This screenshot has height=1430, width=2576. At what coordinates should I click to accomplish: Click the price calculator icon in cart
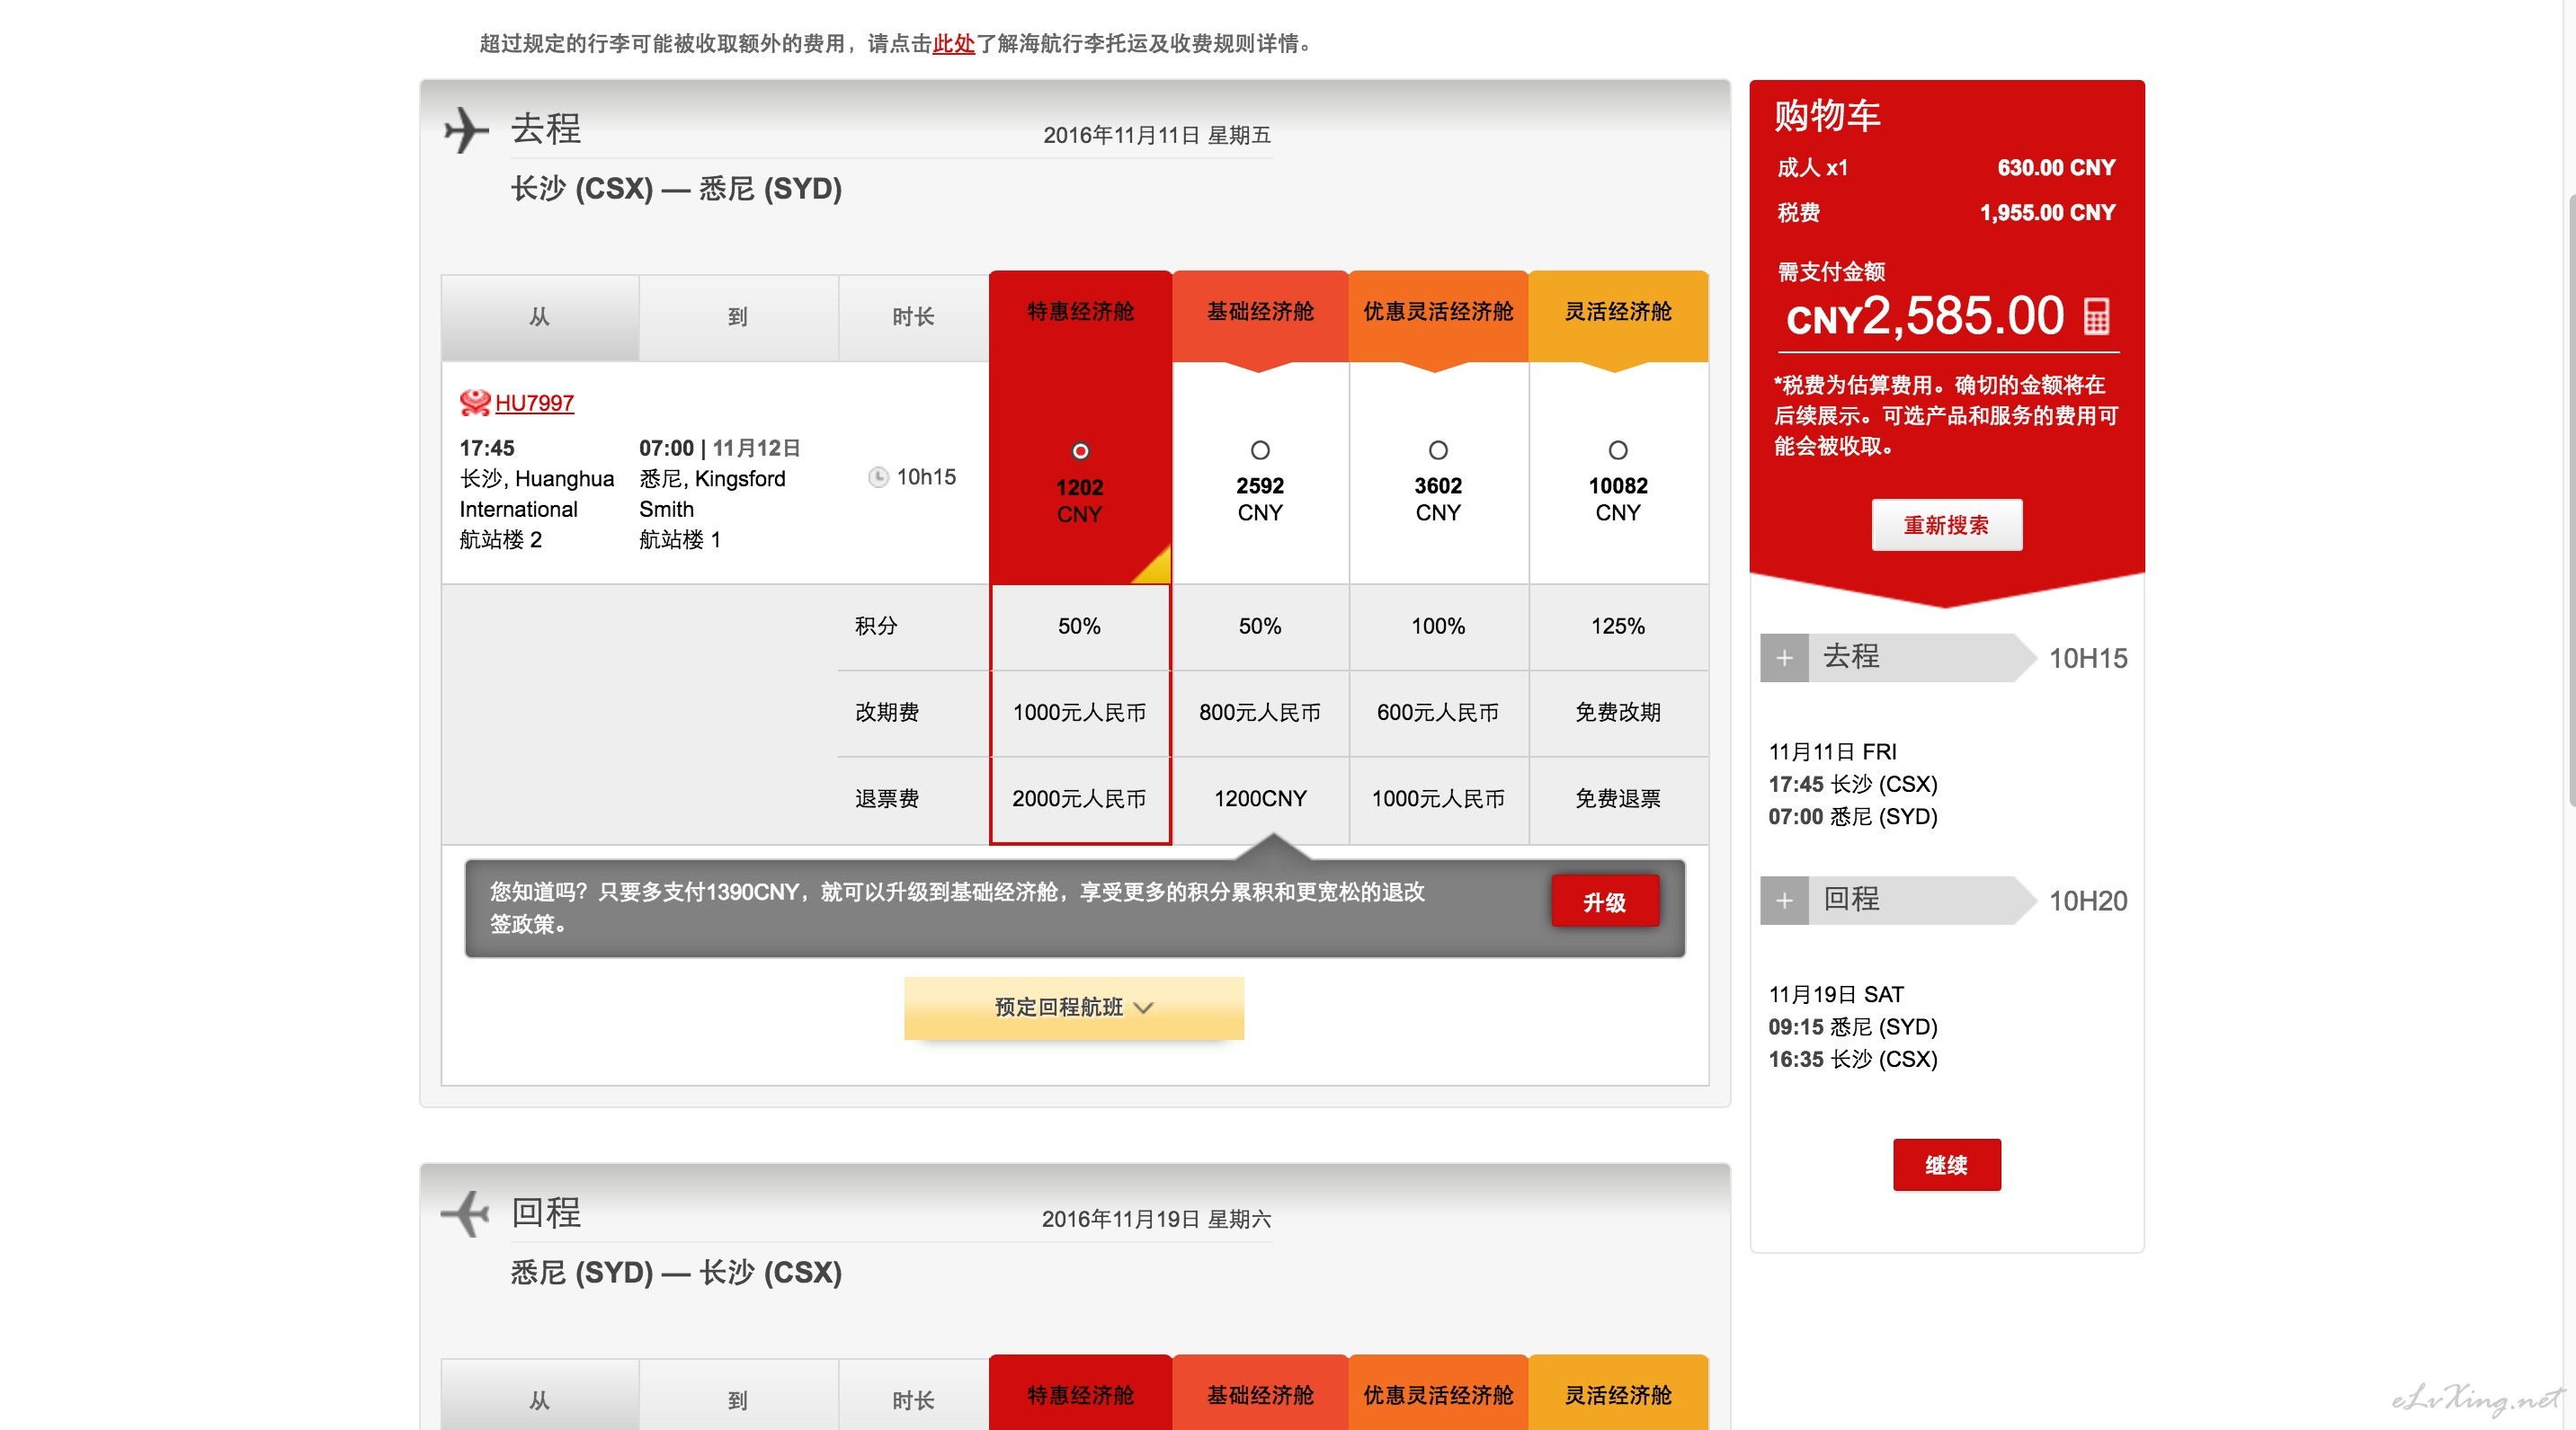click(2096, 316)
